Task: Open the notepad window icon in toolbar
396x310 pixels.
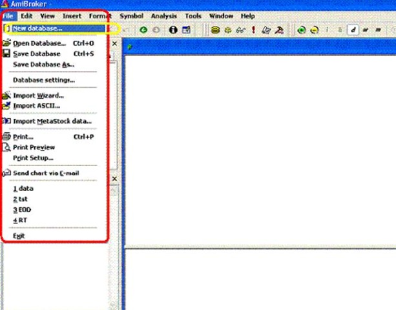Action: click(187, 30)
